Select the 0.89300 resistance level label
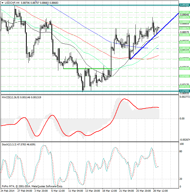This screenshot has width=190, height=193. (184, 5)
